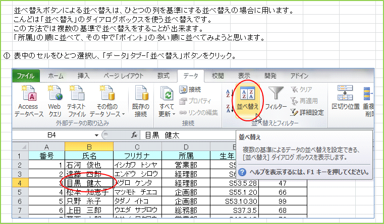Select cell S55.1.20
The image size is (384, 224).
pos(234,192)
